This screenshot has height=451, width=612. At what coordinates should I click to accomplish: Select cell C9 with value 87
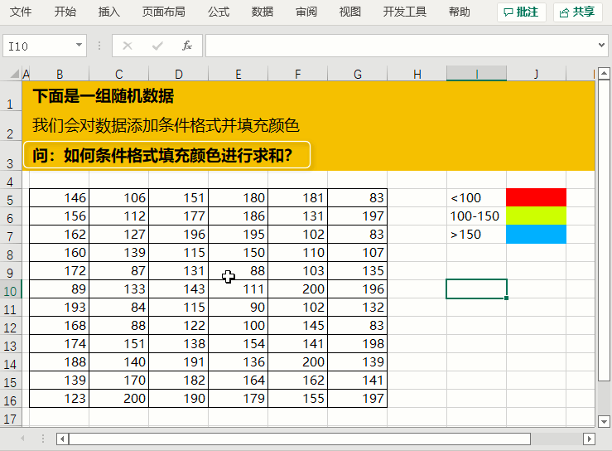pos(119,271)
